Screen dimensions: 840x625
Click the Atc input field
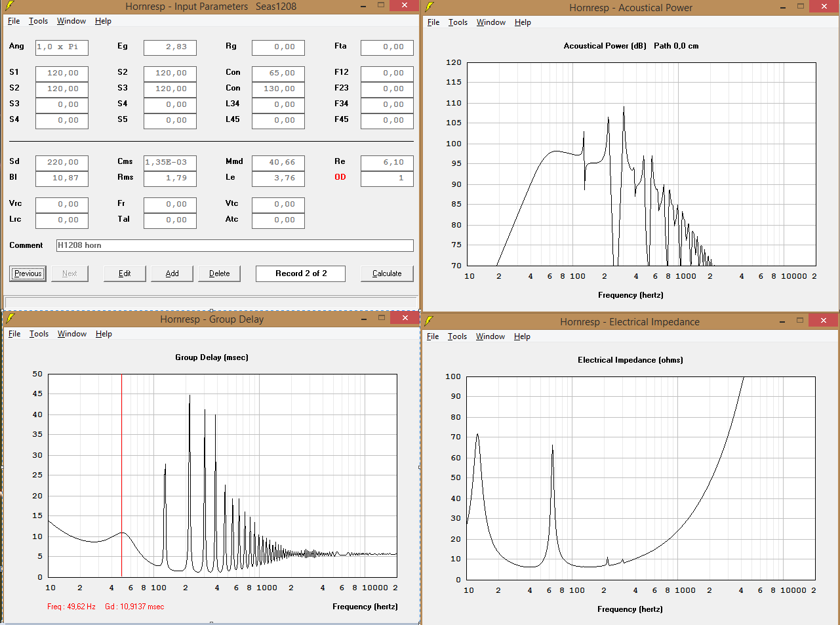point(278,220)
